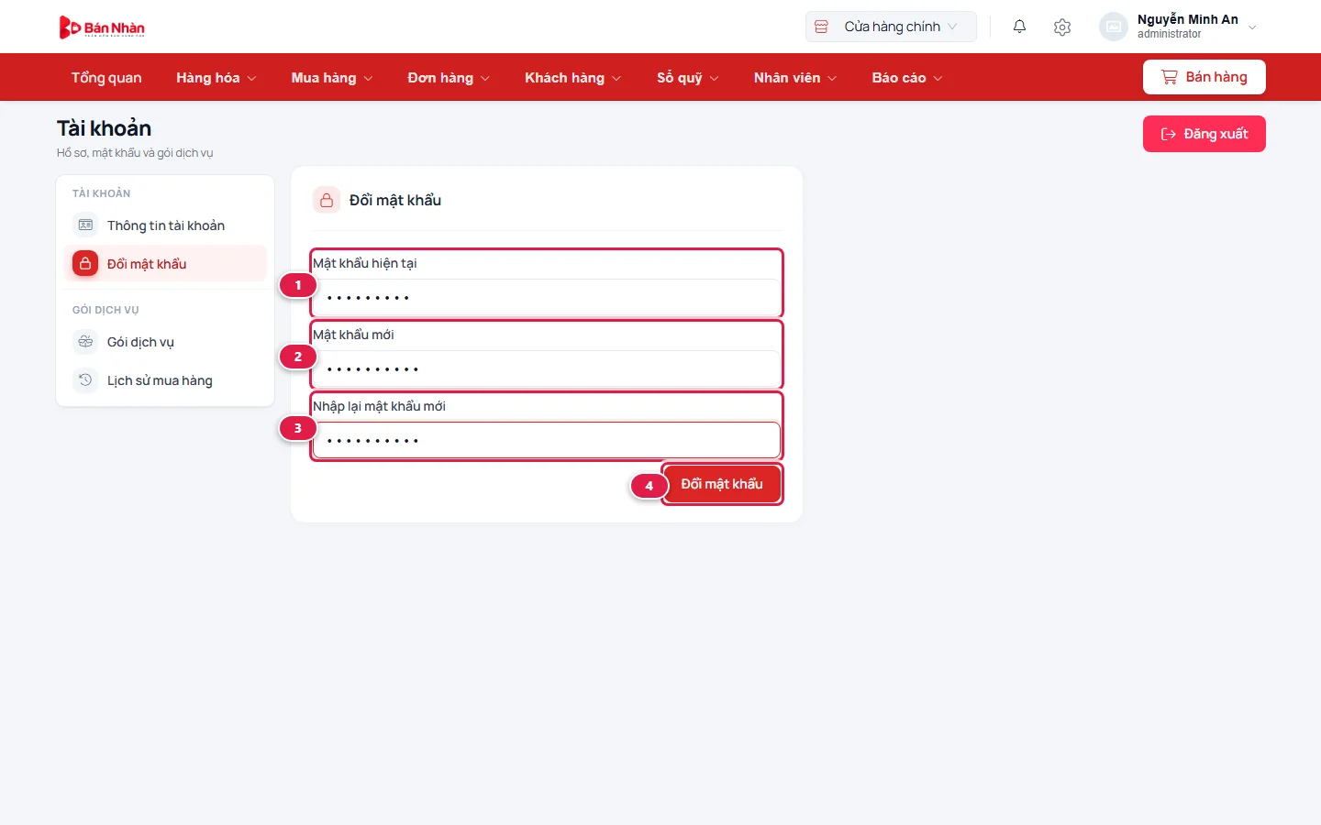Expand the Đơn hàng menu
This screenshot has width=1321, height=825.
(449, 78)
